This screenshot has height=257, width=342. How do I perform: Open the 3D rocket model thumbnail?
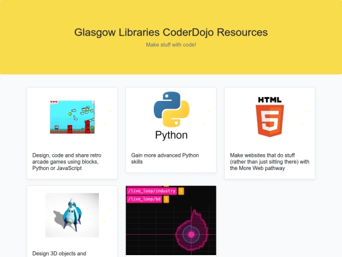(72, 215)
